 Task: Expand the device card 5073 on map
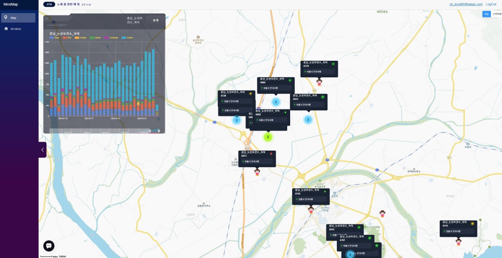pos(257,159)
